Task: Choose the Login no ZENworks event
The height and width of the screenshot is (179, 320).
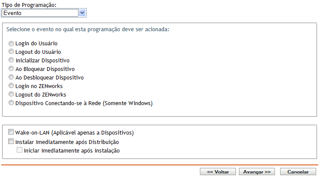Action: [11, 86]
